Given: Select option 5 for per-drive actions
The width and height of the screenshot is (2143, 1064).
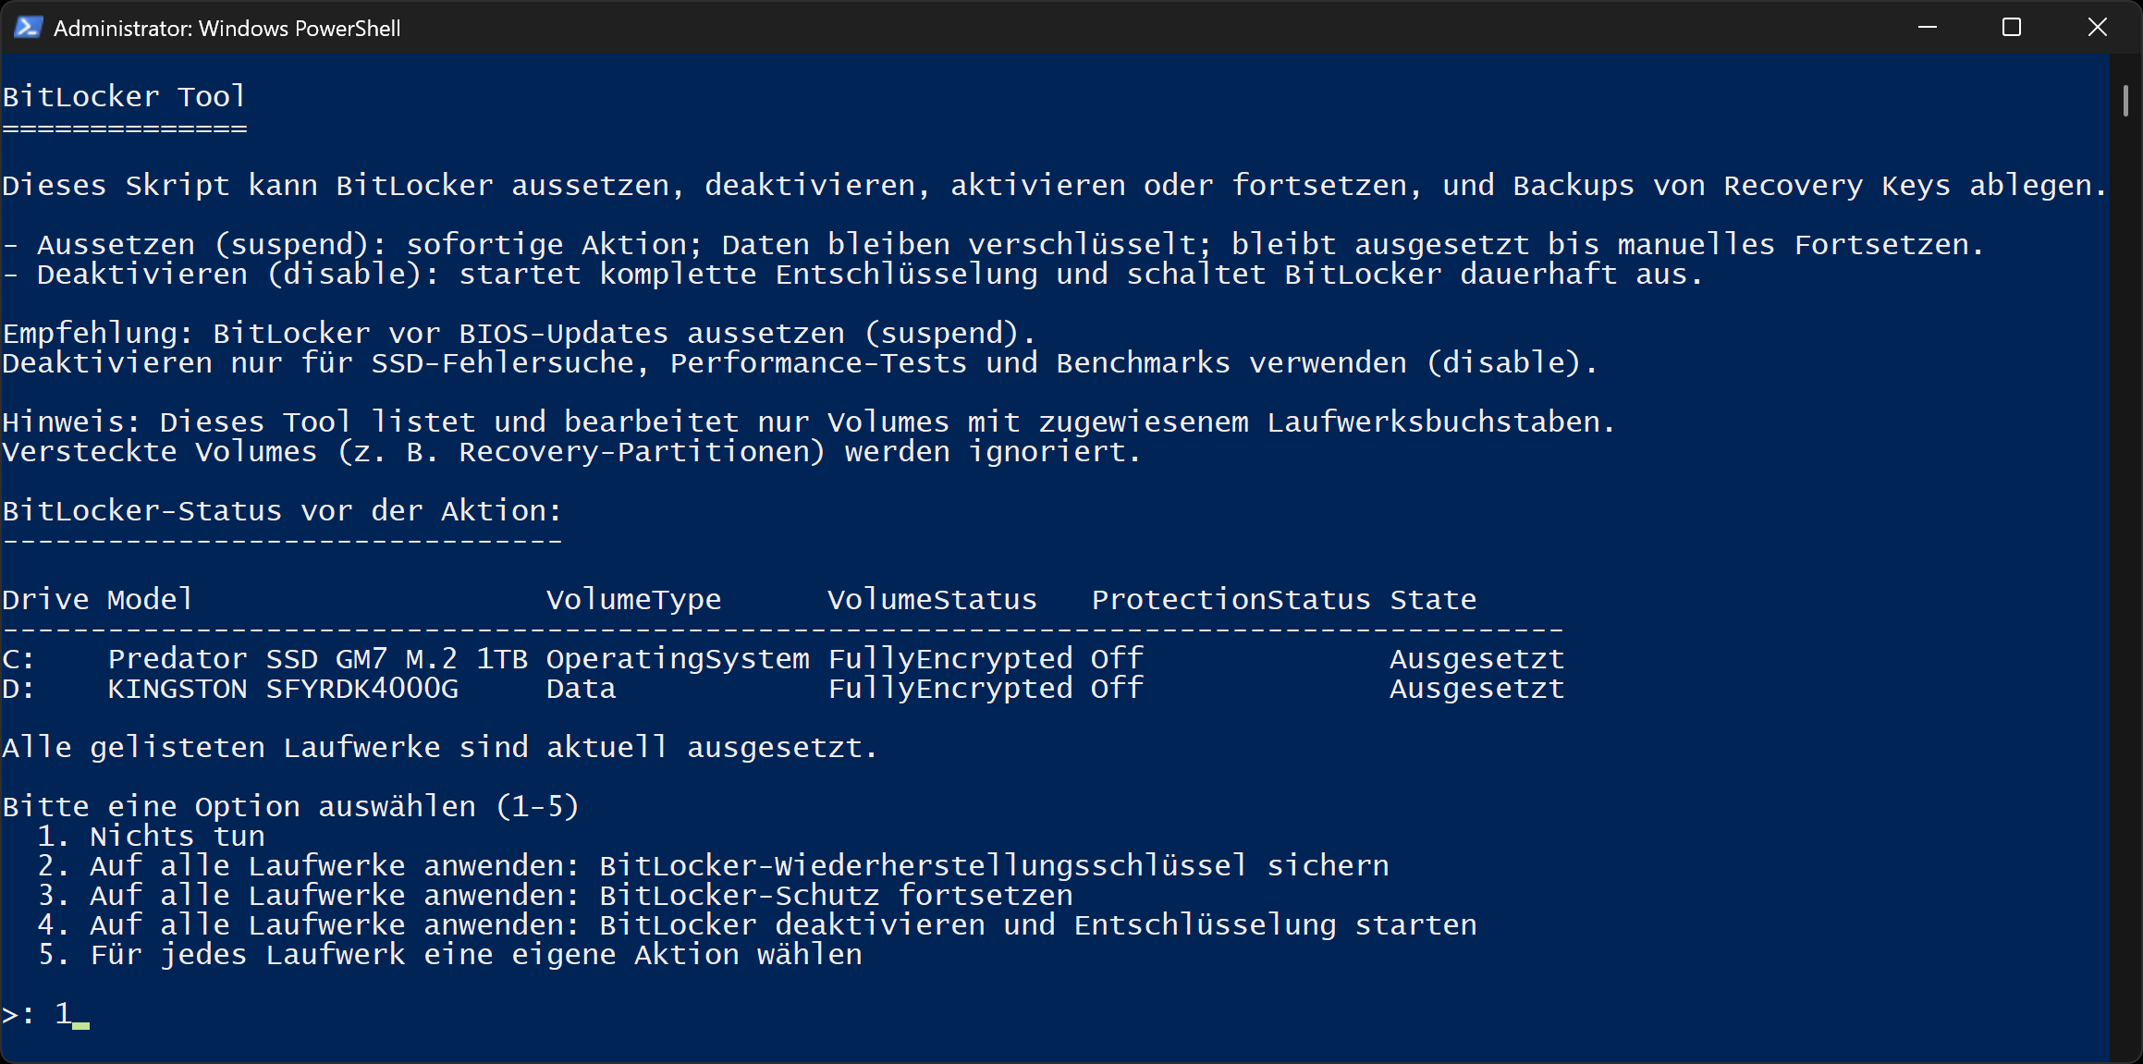Looking at the screenshot, I should tap(448, 953).
